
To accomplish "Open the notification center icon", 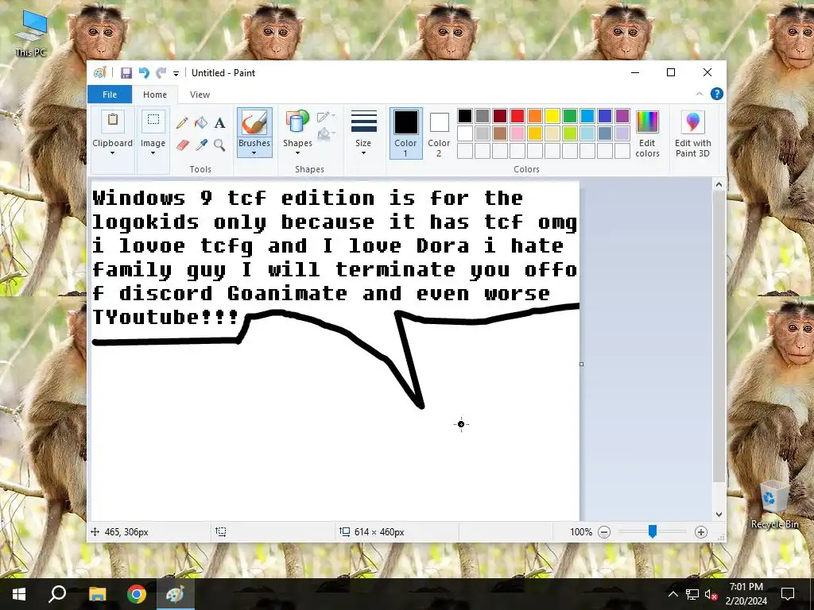I will tap(788, 594).
